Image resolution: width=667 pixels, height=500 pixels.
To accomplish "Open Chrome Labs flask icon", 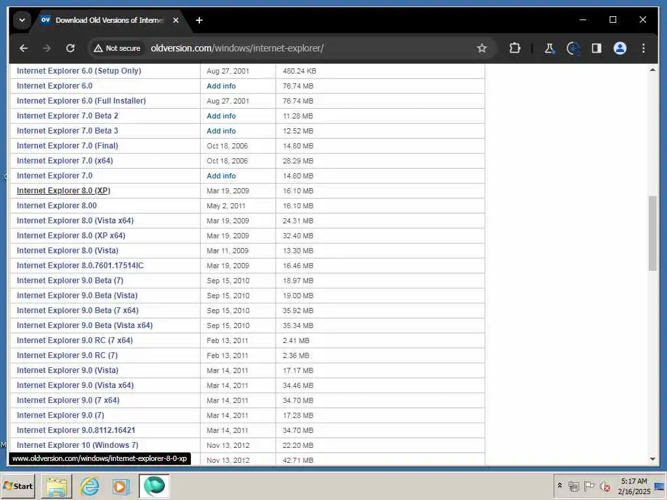I will pos(549,48).
